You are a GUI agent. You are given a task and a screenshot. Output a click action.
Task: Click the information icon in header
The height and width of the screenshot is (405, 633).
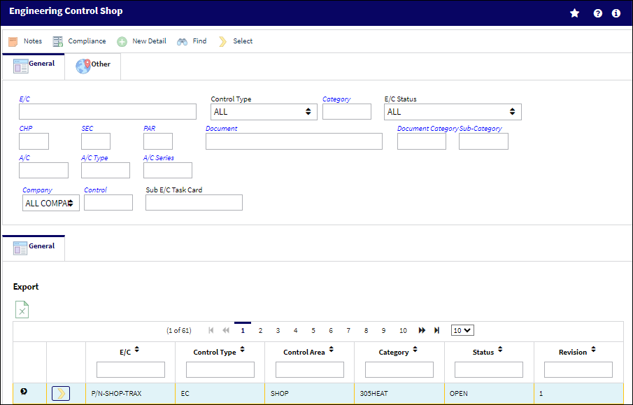coord(616,13)
